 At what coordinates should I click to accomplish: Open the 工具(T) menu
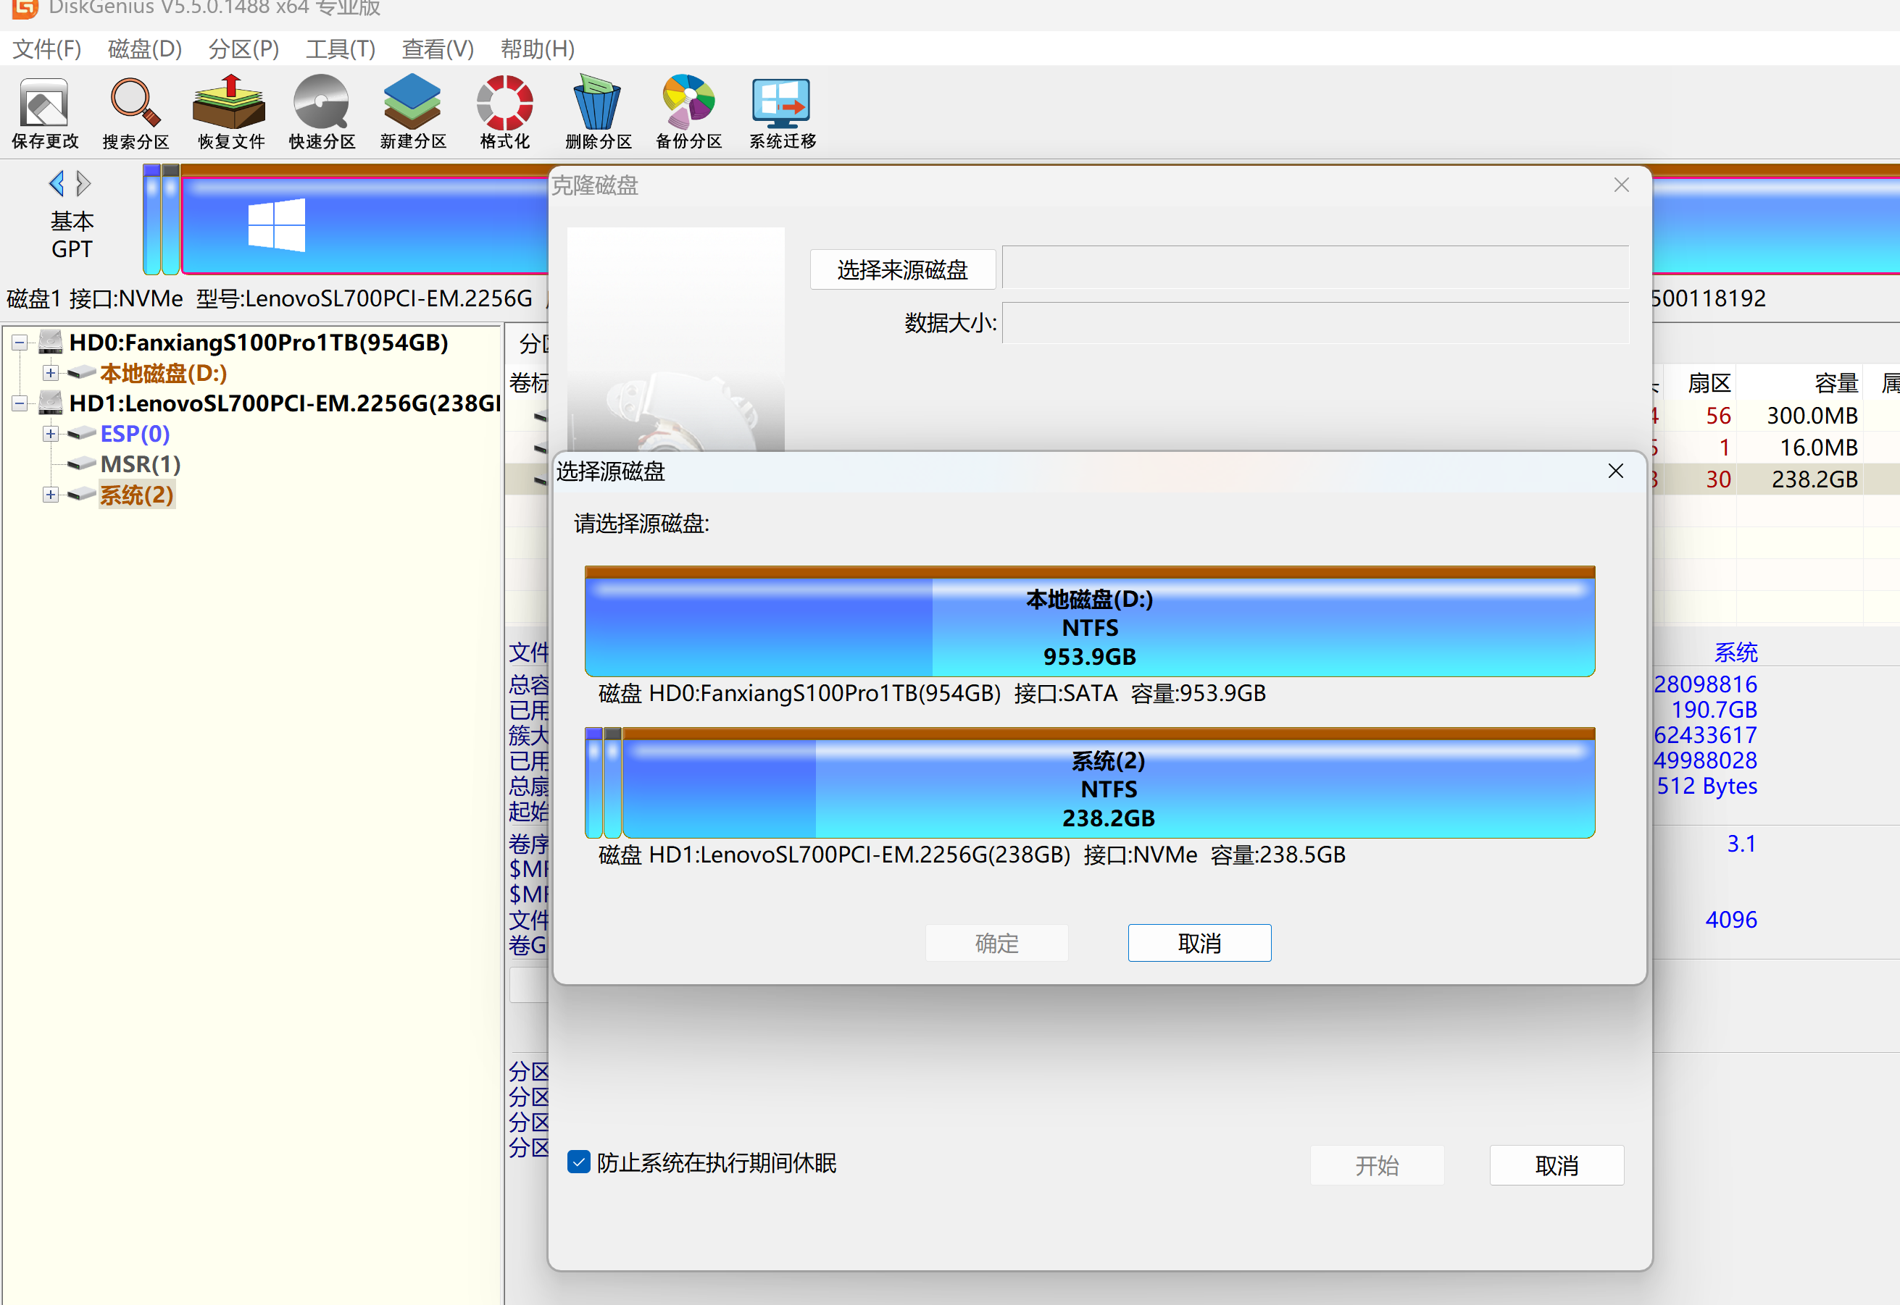point(341,49)
